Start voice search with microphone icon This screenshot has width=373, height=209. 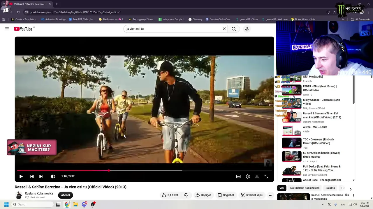click(247, 29)
